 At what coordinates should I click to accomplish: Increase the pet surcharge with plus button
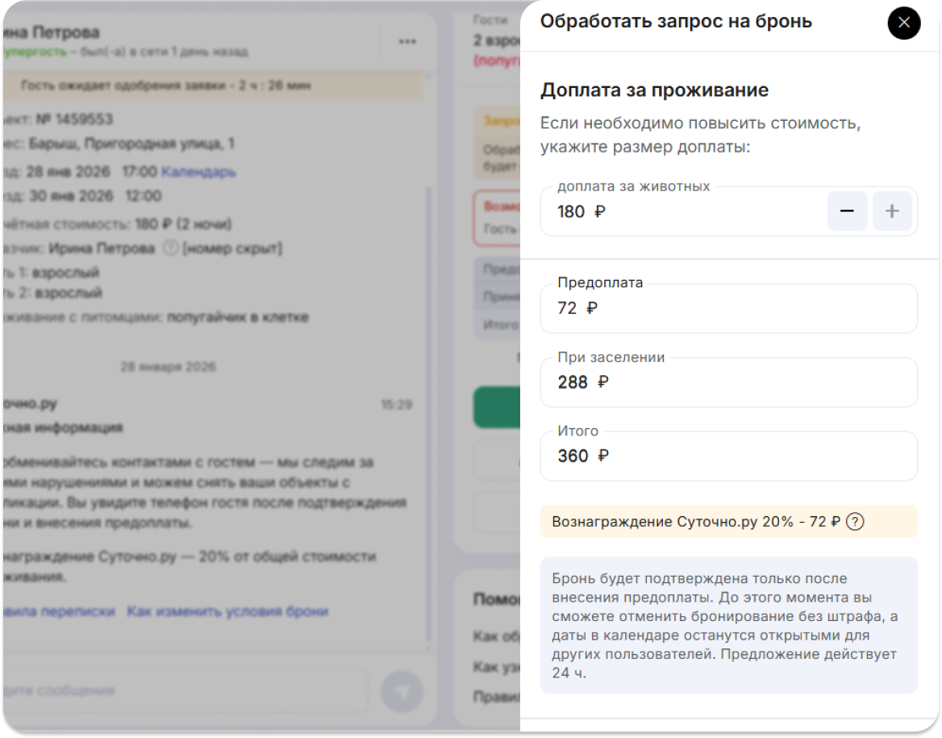(892, 211)
